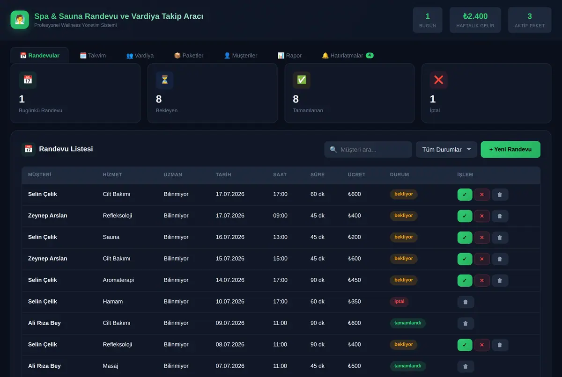Image resolution: width=562 pixels, height=377 pixels.
Task: Open the Rapor tab
Action: tap(289, 55)
